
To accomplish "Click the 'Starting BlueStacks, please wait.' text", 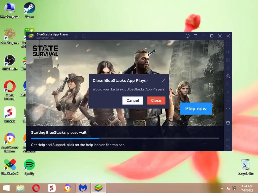I will [59, 132].
